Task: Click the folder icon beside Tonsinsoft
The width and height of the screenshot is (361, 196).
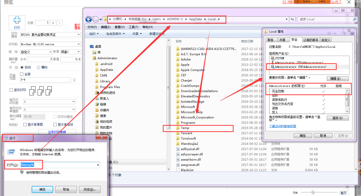Action: 178,139
